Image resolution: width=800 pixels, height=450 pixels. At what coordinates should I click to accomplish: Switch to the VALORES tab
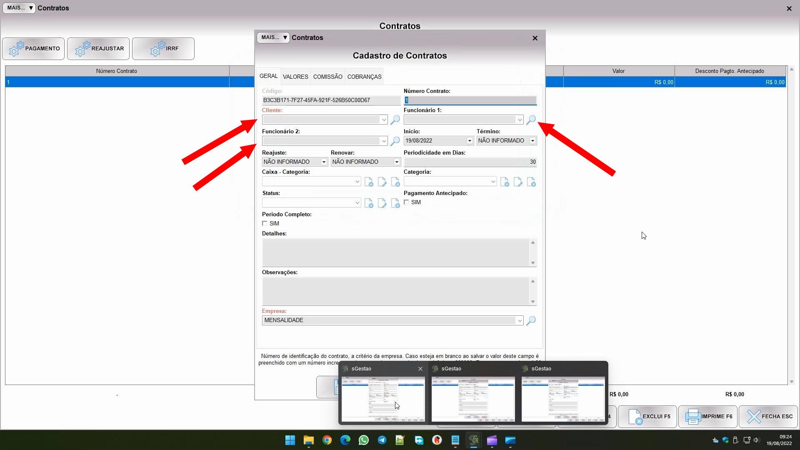[x=295, y=77]
